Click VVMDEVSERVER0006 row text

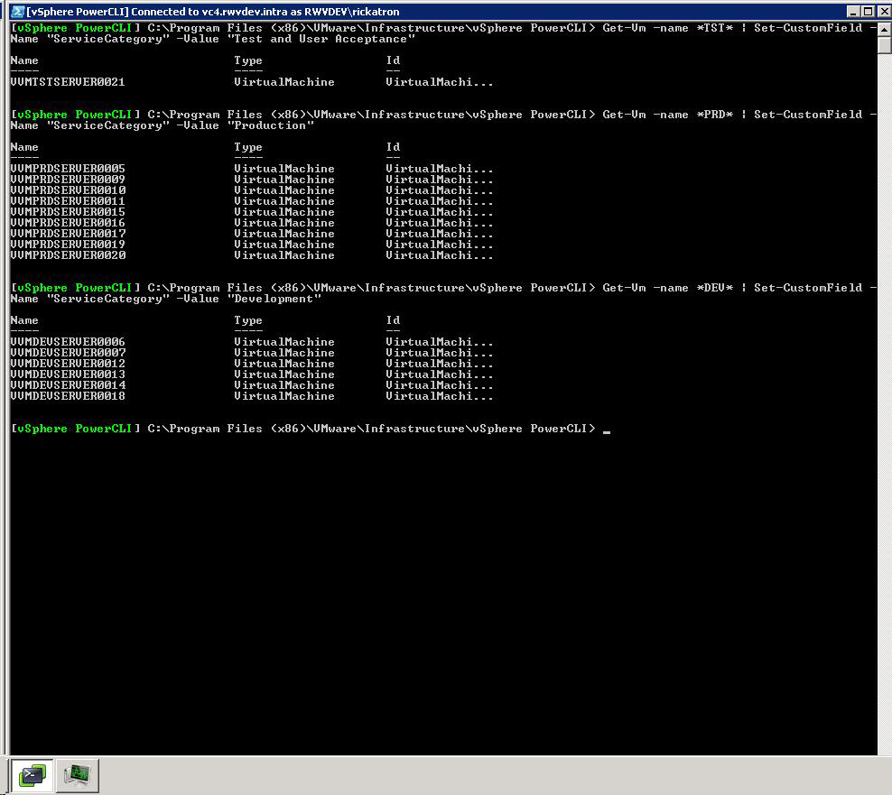(x=68, y=342)
